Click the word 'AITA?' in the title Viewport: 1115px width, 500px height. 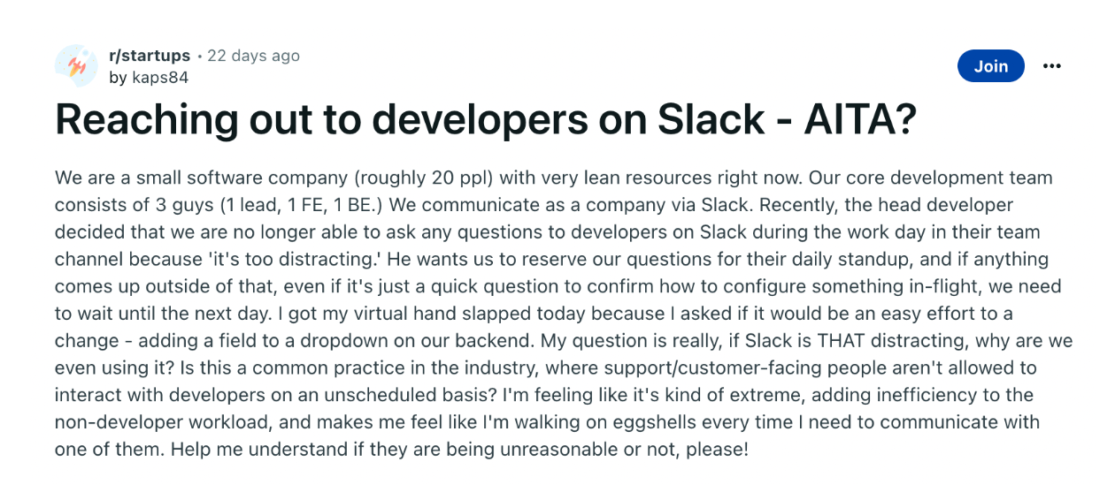[859, 121]
